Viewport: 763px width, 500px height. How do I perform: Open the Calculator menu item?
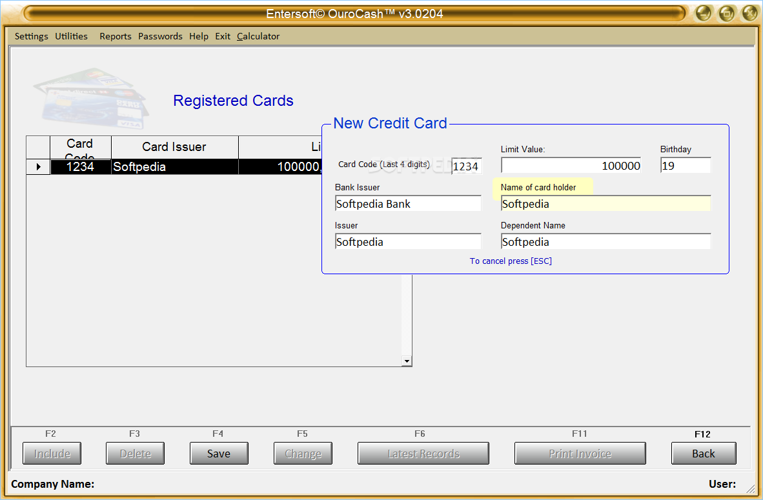[x=258, y=37]
